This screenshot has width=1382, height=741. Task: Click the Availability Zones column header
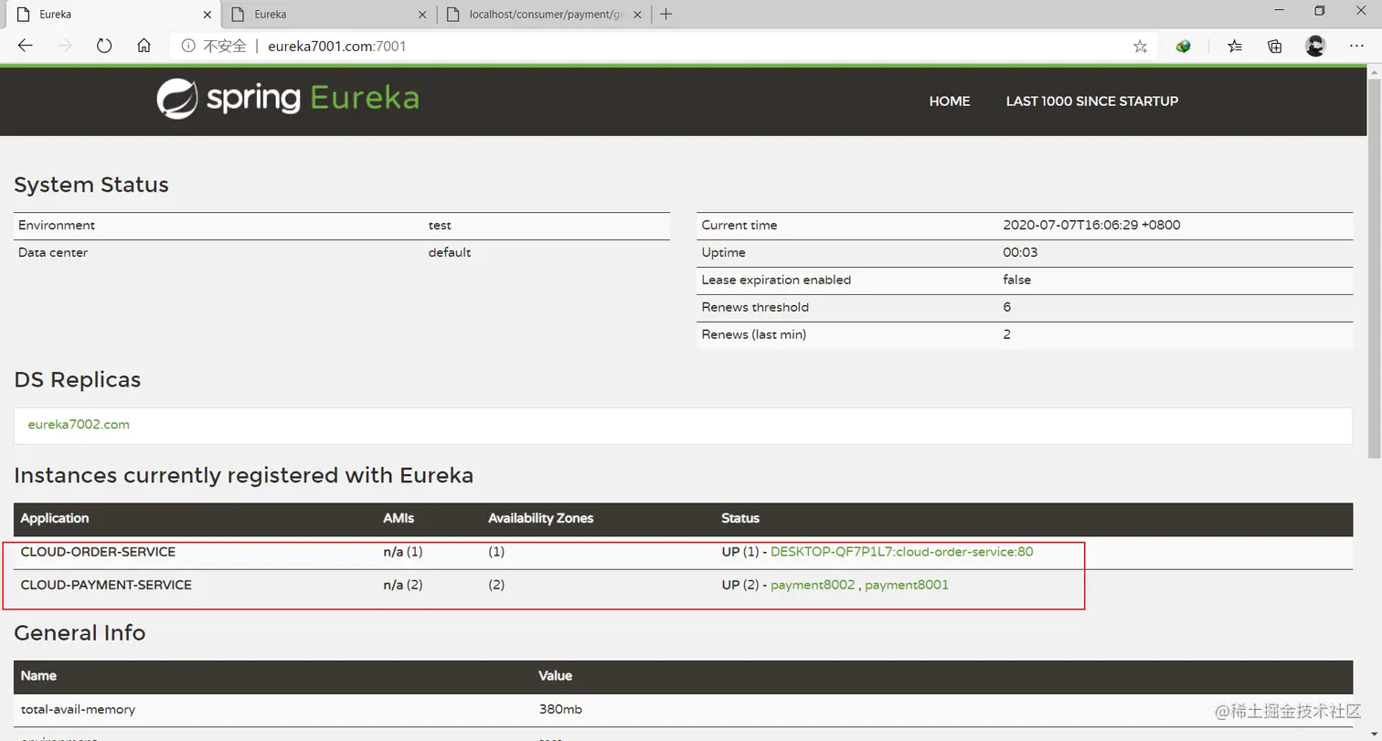click(x=541, y=518)
